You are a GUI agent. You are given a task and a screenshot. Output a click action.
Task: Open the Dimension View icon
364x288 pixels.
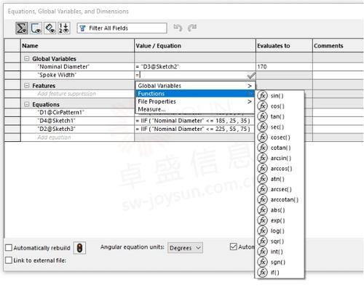pos(50,28)
